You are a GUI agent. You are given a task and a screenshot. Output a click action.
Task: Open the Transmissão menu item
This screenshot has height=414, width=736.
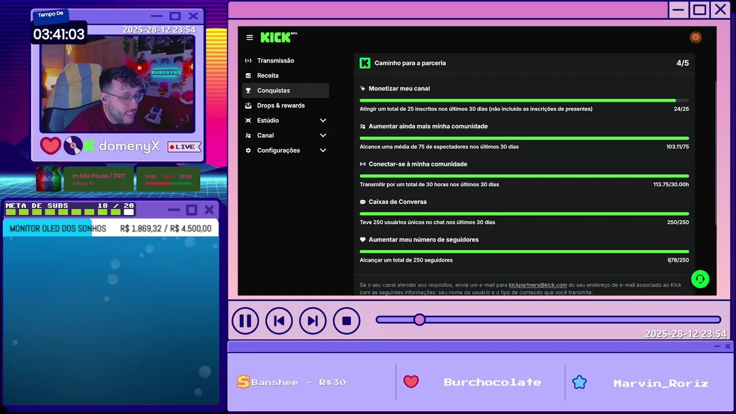point(286,60)
